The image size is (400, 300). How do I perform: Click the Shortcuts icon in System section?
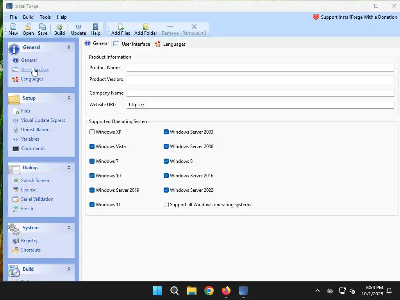(16, 250)
